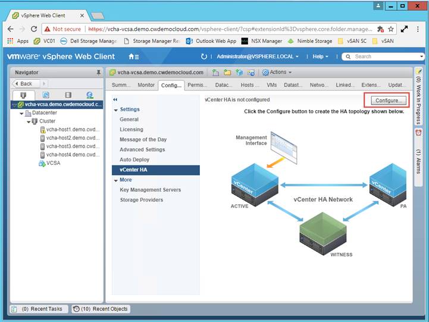429x322 pixels.
Task: Pin the Navigator panel
Action: [x=99, y=73]
